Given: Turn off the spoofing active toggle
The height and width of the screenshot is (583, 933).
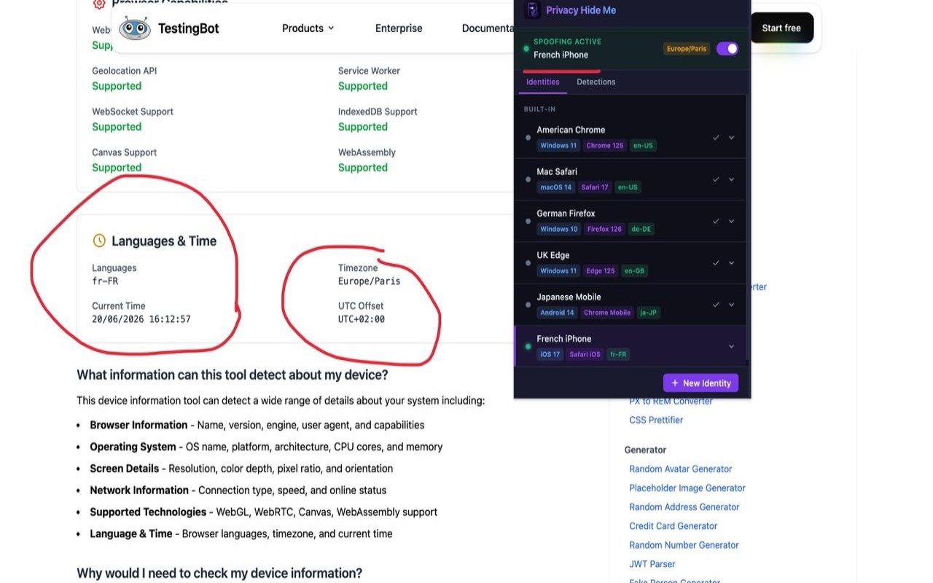Looking at the screenshot, I should (x=727, y=49).
